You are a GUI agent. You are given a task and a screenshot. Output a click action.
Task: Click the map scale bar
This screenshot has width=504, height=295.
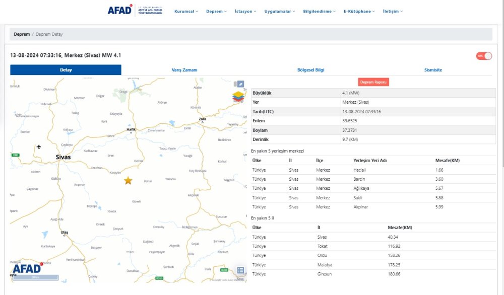[35, 277]
